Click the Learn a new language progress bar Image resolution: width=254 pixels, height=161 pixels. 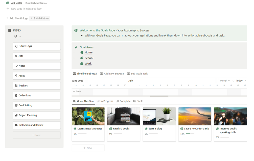[x=82, y=134]
